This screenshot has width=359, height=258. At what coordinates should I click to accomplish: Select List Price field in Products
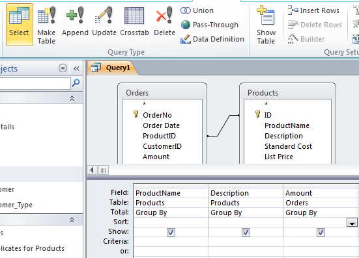tap(279, 157)
